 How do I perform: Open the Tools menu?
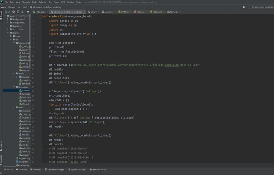pos(57,2)
